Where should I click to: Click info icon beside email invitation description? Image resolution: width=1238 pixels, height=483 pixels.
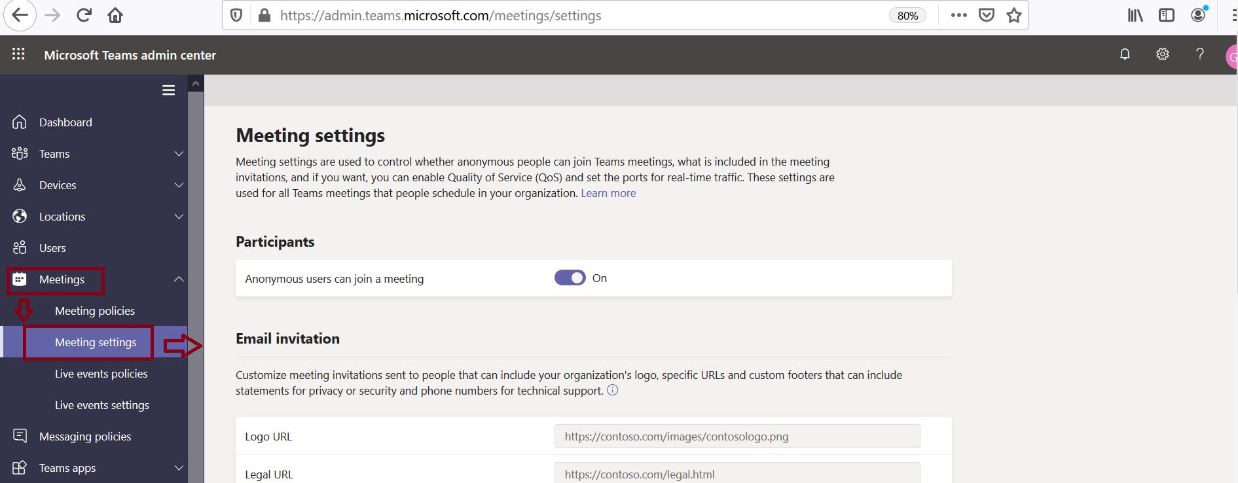pyautogui.click(x=612, y=390)
